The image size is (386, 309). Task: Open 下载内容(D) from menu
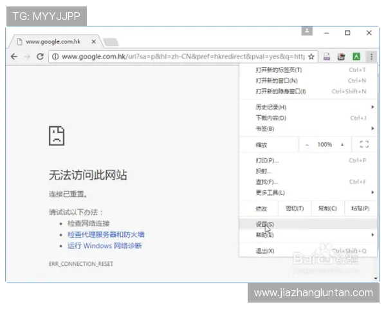coord(308,118)
